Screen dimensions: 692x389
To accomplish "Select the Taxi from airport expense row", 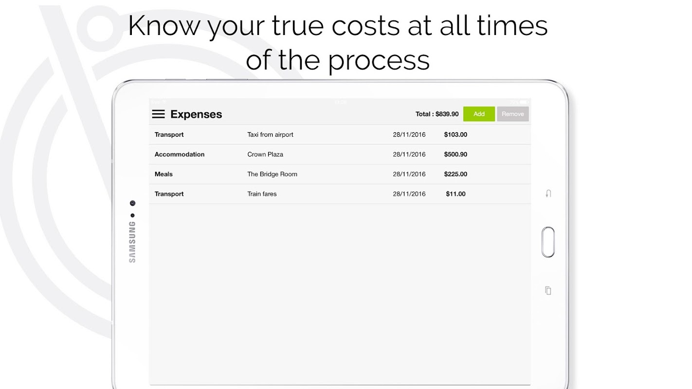I will 340,135.
